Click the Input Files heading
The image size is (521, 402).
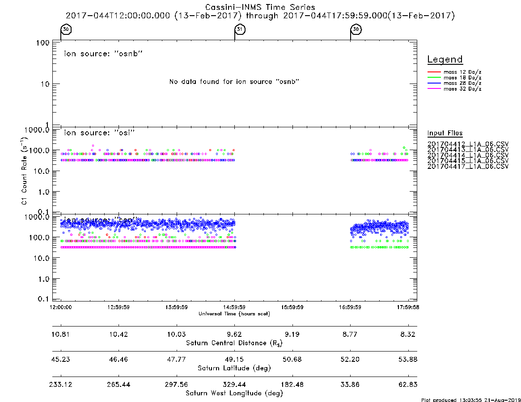coord(445,133)
